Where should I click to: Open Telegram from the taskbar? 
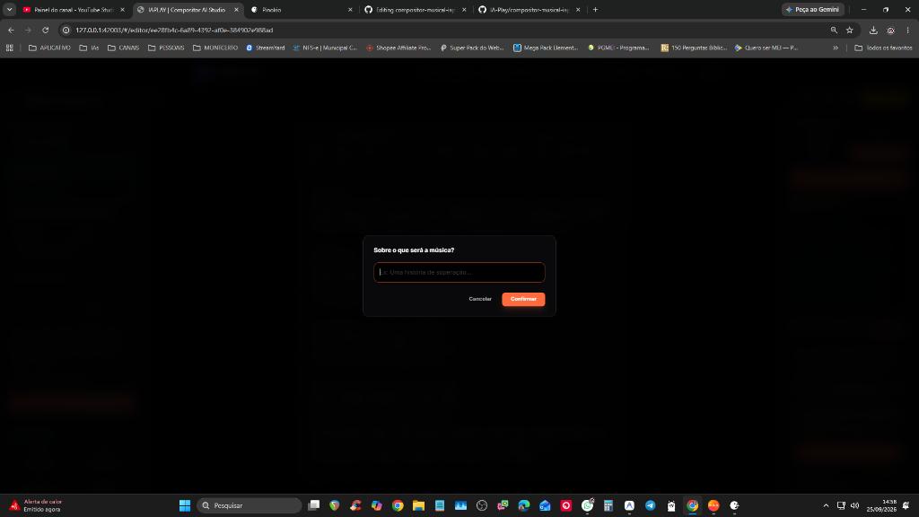650,505
